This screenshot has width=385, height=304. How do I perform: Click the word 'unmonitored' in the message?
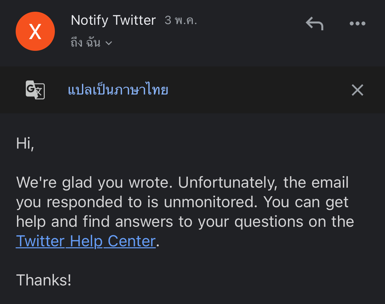pyautogui.click(x=211, y=202)
